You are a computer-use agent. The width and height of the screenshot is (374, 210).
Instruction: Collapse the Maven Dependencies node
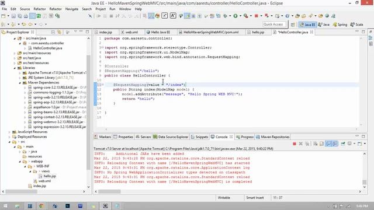[20, 83]
